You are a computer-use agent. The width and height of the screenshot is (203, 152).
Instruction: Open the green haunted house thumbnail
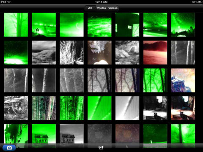pos(44,134)
